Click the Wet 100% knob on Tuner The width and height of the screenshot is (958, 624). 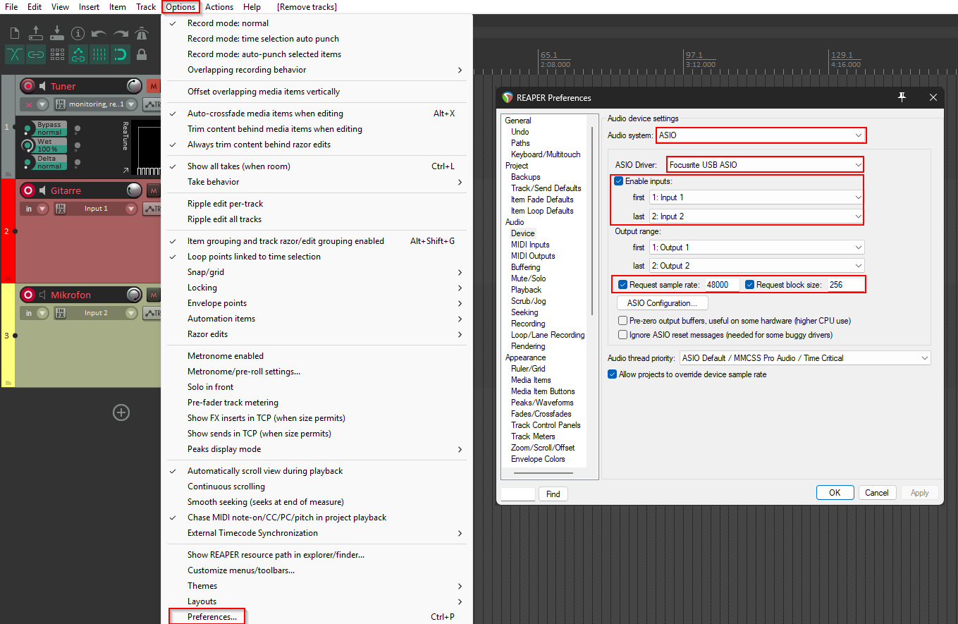click(27, 145)
